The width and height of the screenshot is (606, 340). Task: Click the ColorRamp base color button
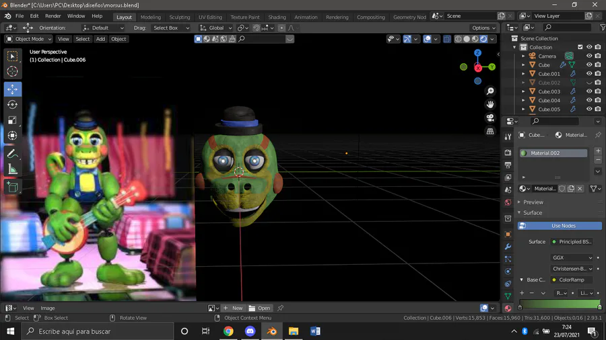click(572, 280)
